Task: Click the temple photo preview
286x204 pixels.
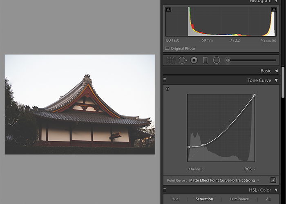Action: tap(80, 104)
